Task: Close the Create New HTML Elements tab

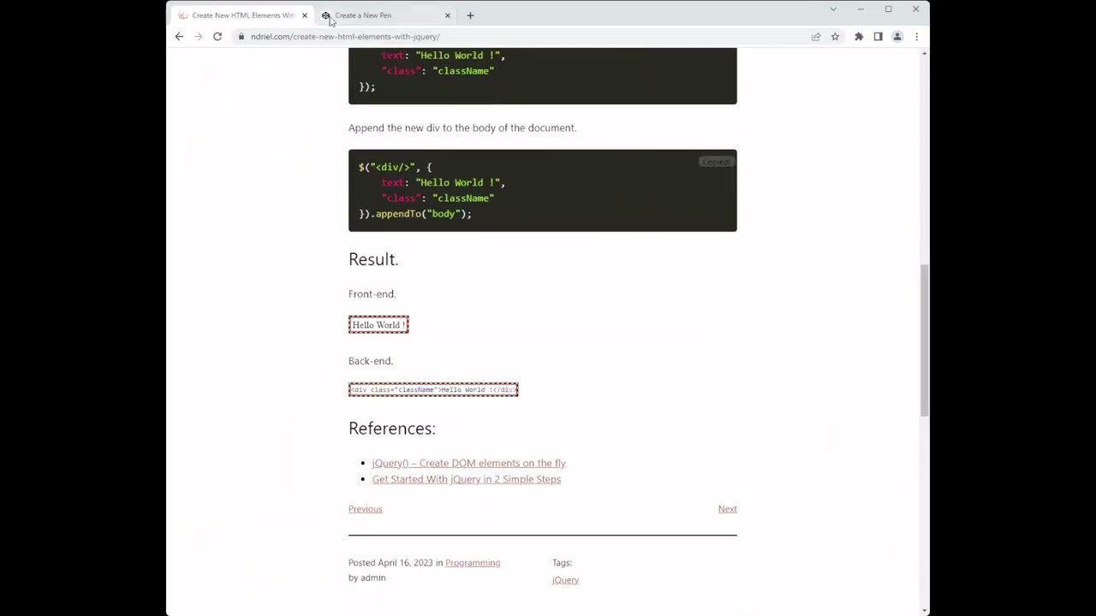Action: pyautogui.click(x=304, y=15)
